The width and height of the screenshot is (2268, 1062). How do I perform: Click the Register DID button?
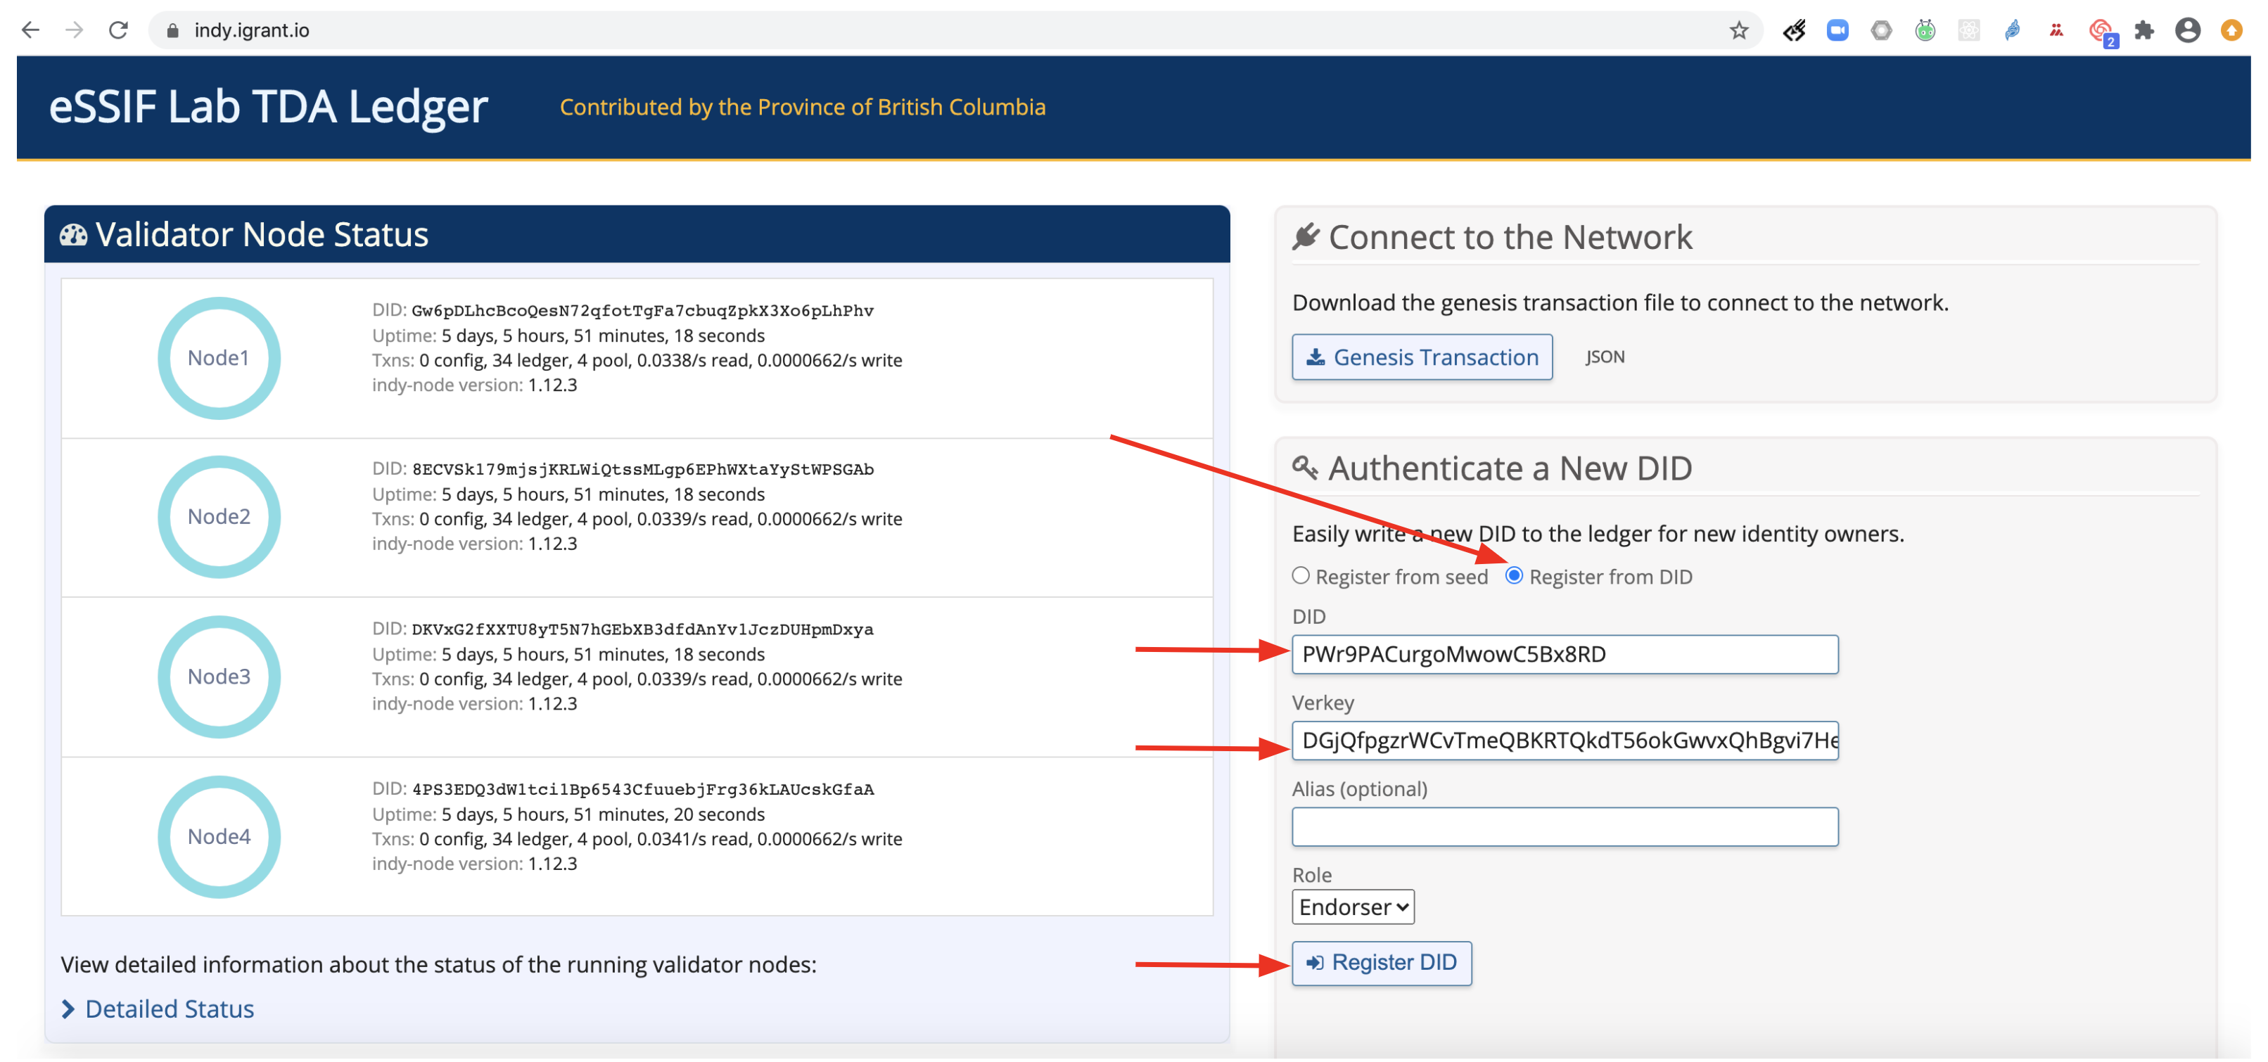click(1382, 963)
